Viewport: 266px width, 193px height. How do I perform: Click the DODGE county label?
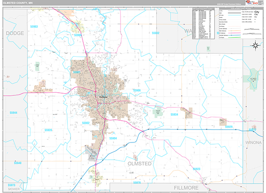click(14, 33)
